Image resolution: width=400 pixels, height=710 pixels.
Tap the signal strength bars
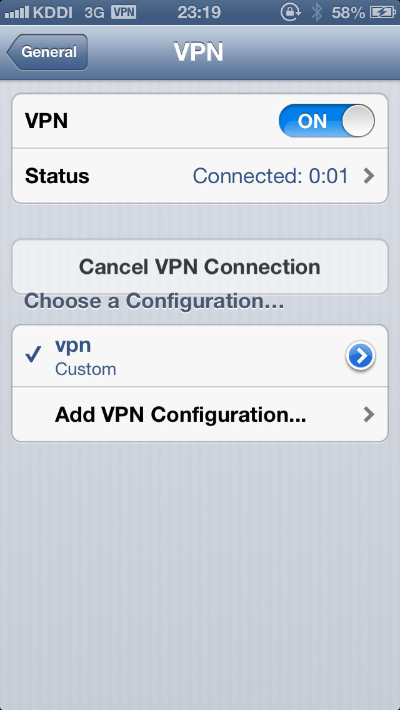[17, 12]
